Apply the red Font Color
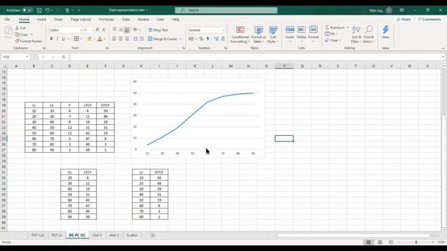This screenshot has height=251, width=447. pyautogui.click(x=99, y=39)
